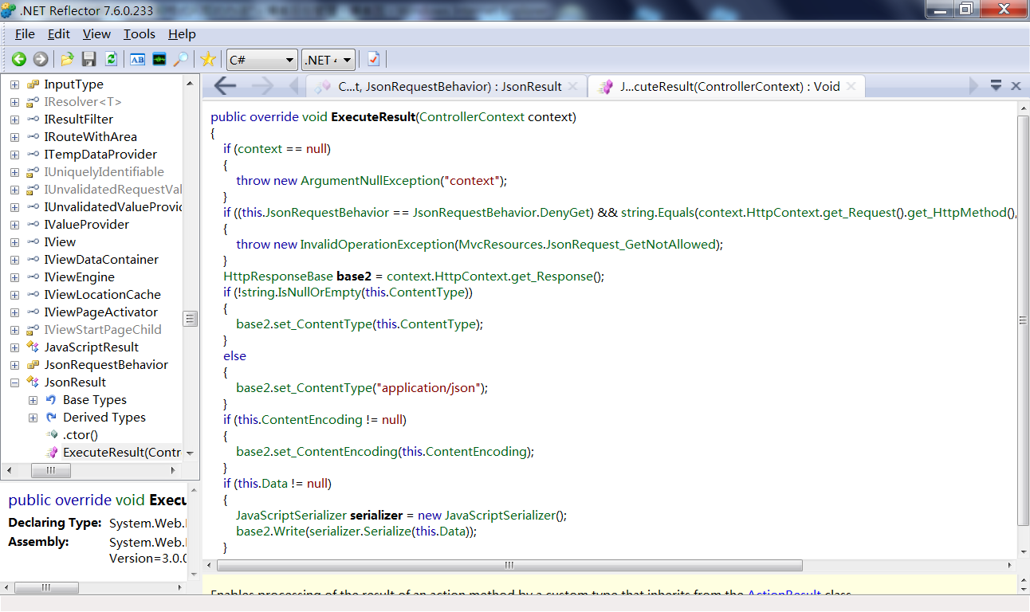Select JsonRequestBehavior in the tree

pyautogui.click(x=106, y=365)
